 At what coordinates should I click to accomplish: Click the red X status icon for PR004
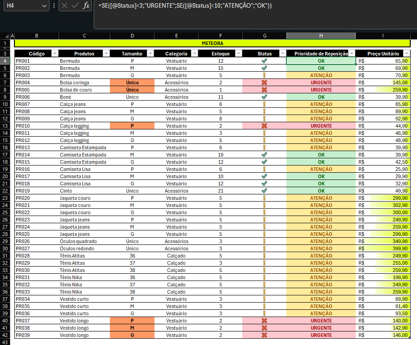tap(264, 83)
